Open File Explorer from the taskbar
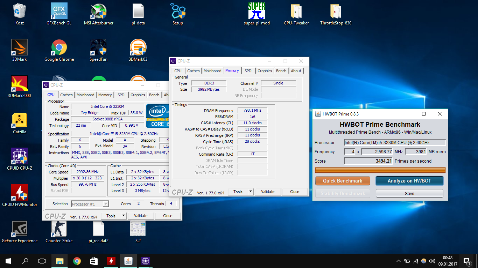 pos(60,261)
